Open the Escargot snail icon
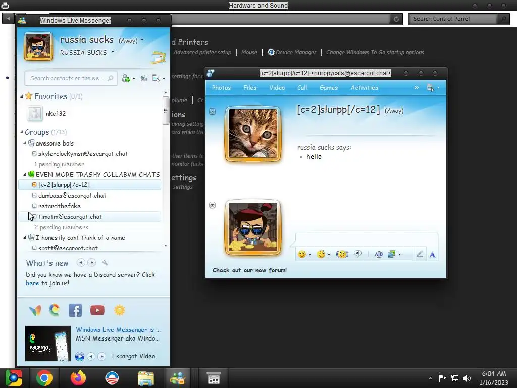 (55, 310)
